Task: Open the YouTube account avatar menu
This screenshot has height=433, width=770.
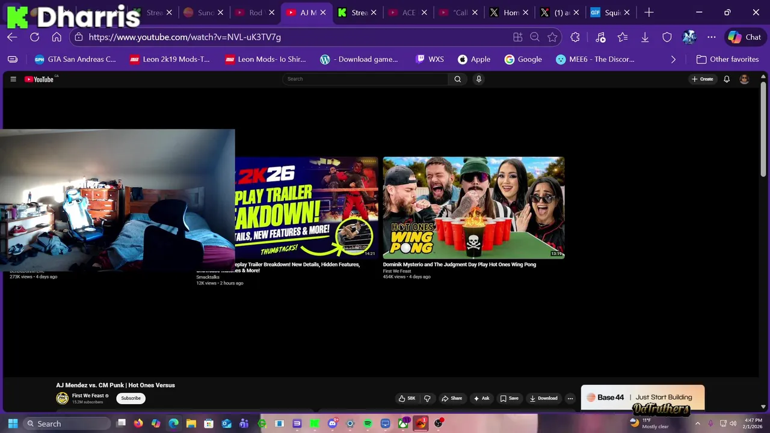Action: pyautogui.click(x=744, y=79)
